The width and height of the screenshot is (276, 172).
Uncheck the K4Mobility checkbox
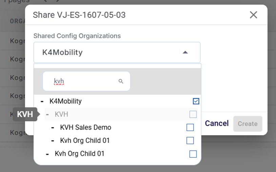click(x=196, y=101)
